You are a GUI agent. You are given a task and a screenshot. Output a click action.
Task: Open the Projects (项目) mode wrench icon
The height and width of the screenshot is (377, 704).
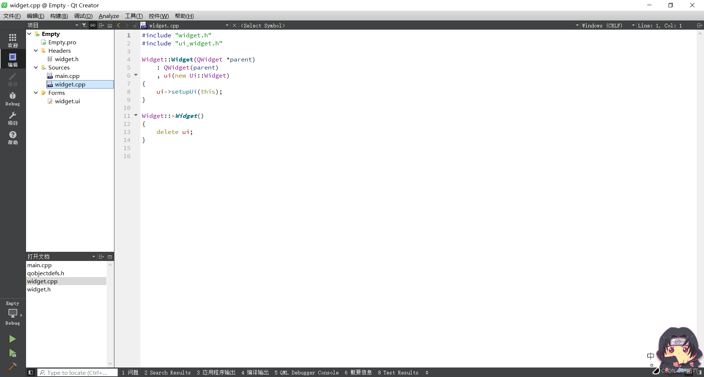tap(13, 118)
